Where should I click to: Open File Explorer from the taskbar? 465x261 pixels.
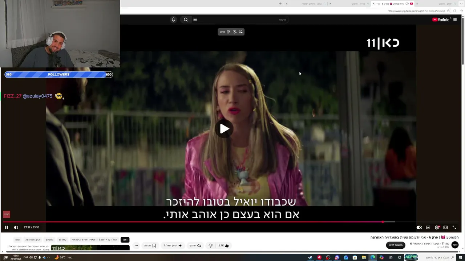(364, 258)
